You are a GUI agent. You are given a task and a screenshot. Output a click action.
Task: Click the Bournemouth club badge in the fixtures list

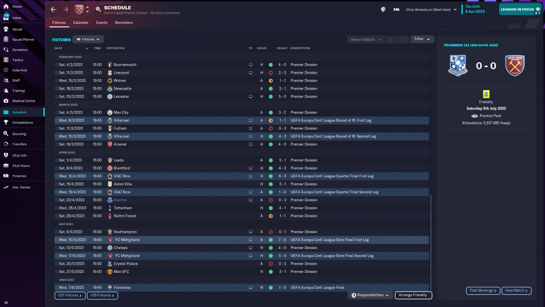[110, 65]
